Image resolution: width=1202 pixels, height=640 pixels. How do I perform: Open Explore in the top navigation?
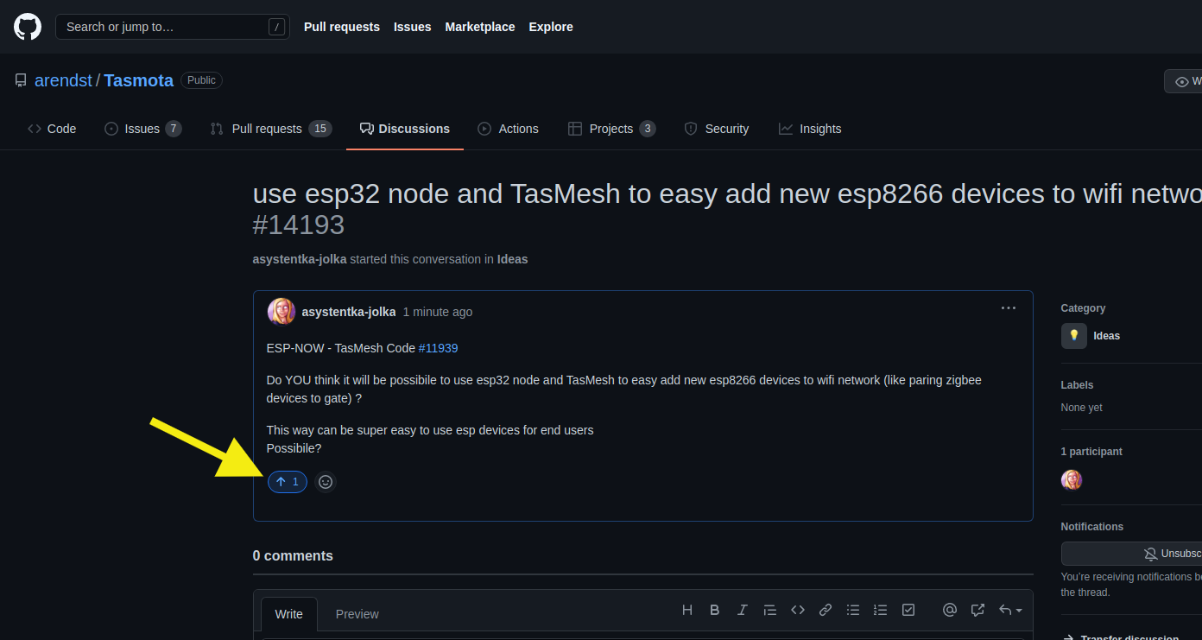pos(551,27)
